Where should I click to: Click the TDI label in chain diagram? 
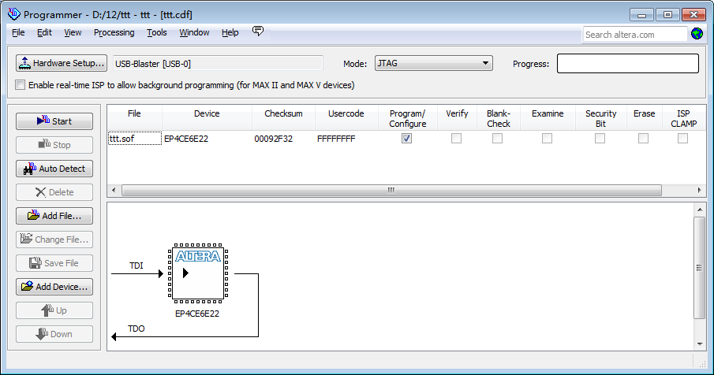click(136, 265)
